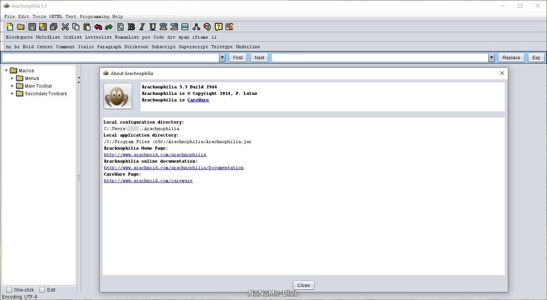Click the tree diagram toolbar icon
Screen dimensions: 547x300
(196, 27)
